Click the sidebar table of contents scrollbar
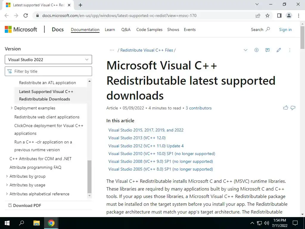Viewport: 305px width, 229px height. (89, 177)
